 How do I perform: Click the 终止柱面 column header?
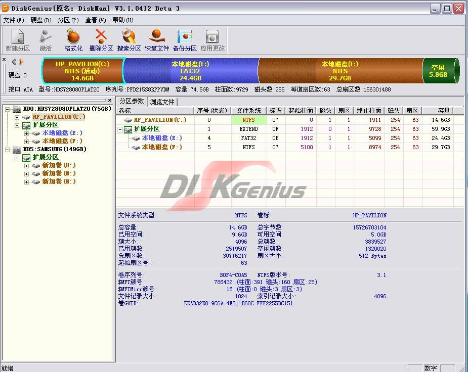pyautogui.click(x=369, y=111)
